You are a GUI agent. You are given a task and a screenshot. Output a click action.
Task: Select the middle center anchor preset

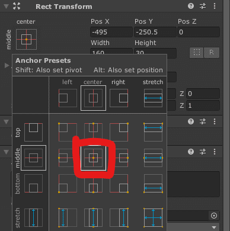point(93,158)
